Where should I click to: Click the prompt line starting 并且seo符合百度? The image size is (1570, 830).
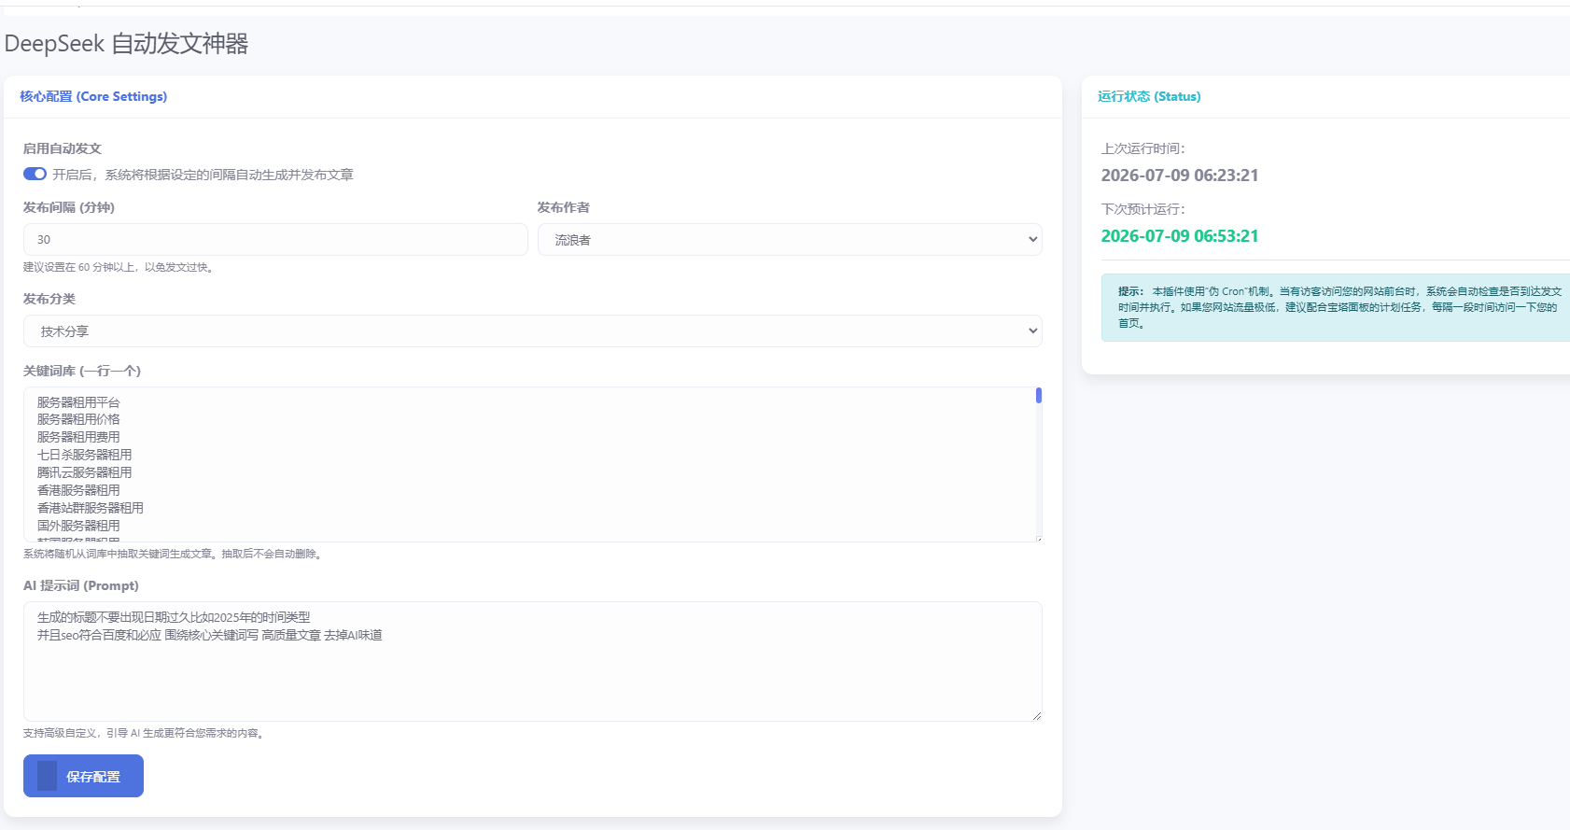210,635
